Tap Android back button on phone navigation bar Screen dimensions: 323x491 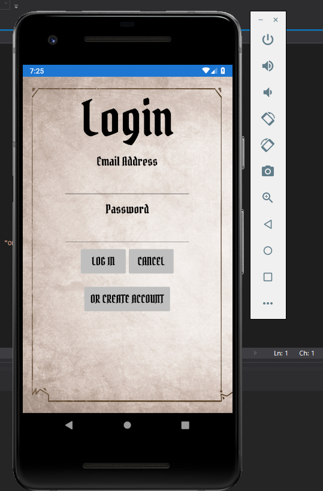(69, 425)
